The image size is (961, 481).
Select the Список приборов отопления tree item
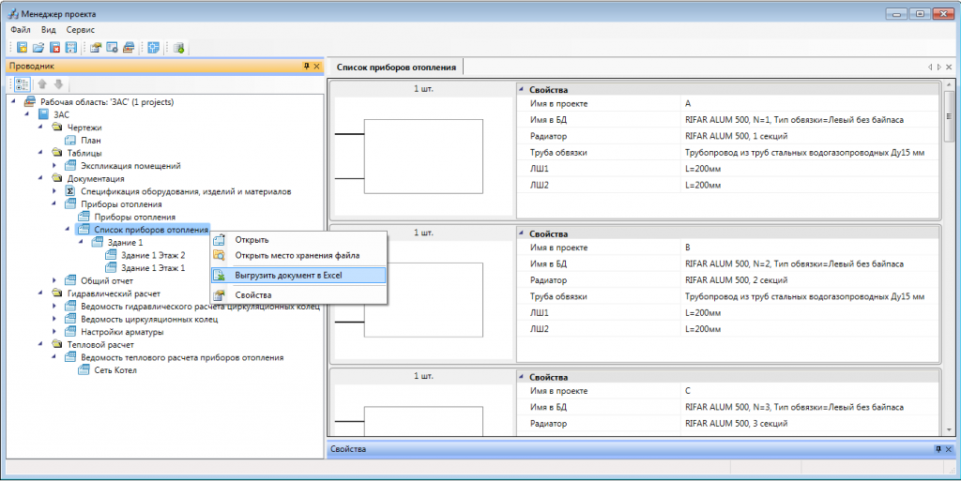pos(151,230)
